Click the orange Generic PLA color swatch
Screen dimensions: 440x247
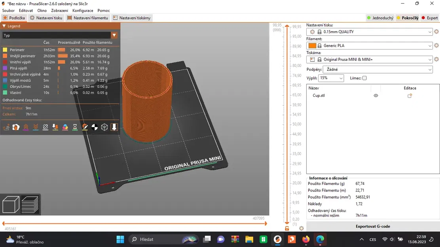[x=312, y=45]
